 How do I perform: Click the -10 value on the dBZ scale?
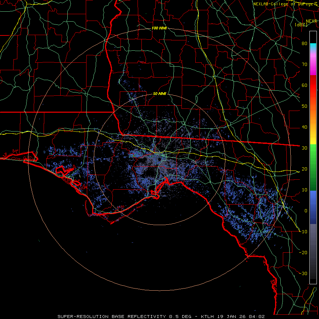coord(303,232)
